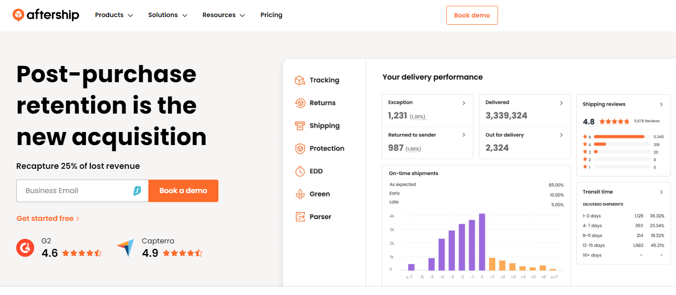Click the G2 star rating
Image resolution: width=676 pixels, height=295 pixels.
coord(82,253)
